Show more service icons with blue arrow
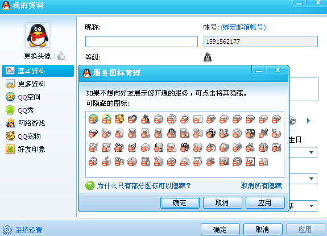The image size is (327, 236). (308, 121)
